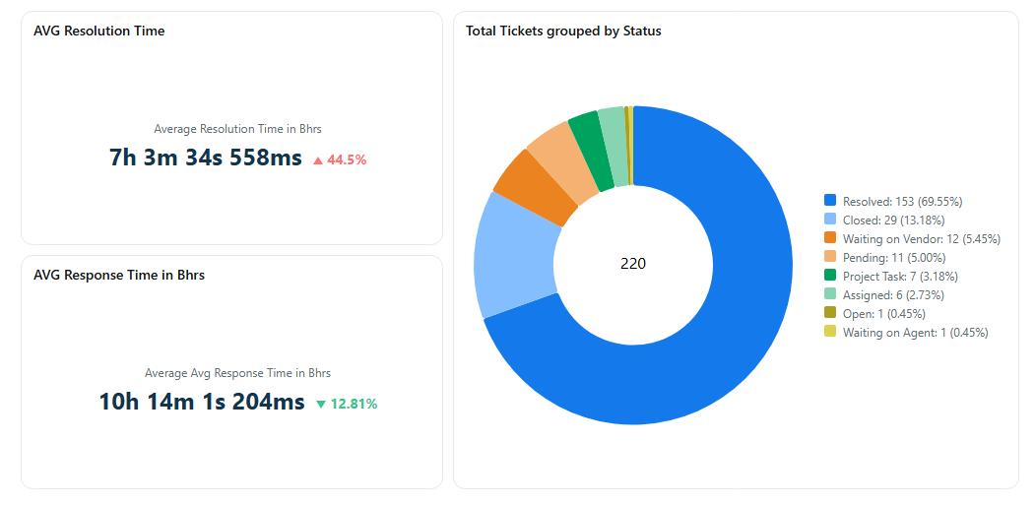Screen dimensions: 1035x505
Task: Toggle the Project Task legend entry
Action: point(899,277)
